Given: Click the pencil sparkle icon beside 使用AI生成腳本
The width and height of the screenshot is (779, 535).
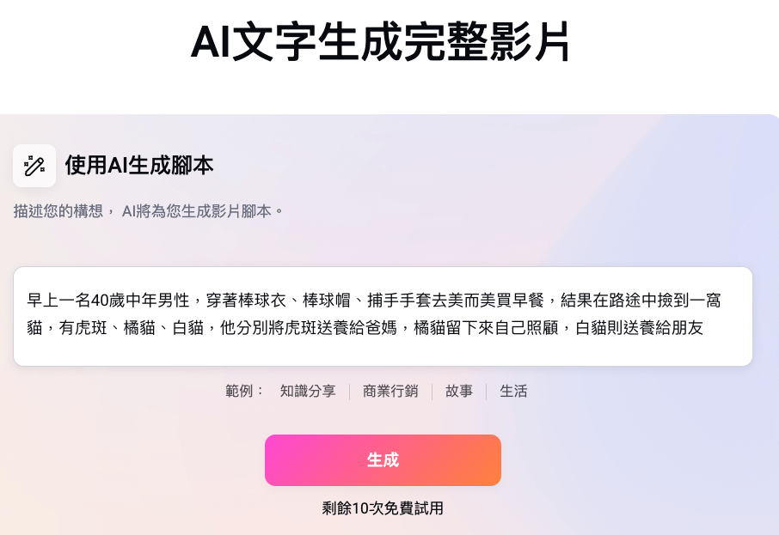Looking at the screenshot, I should [34, 166].
